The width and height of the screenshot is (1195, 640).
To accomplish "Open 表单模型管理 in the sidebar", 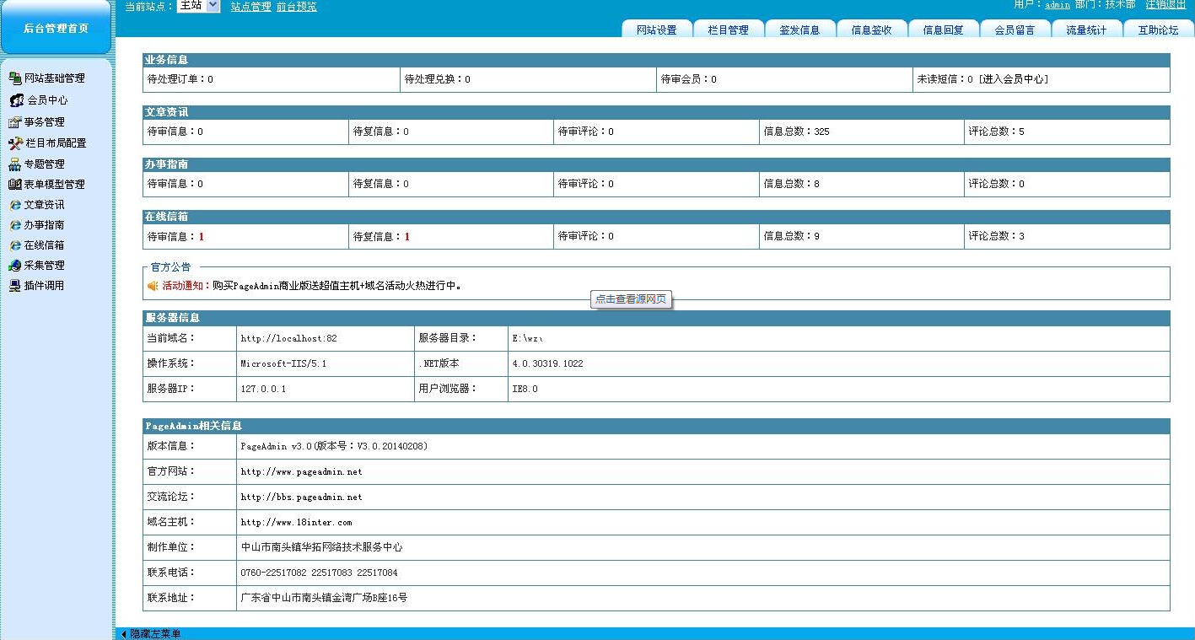I will click(55, 185).
